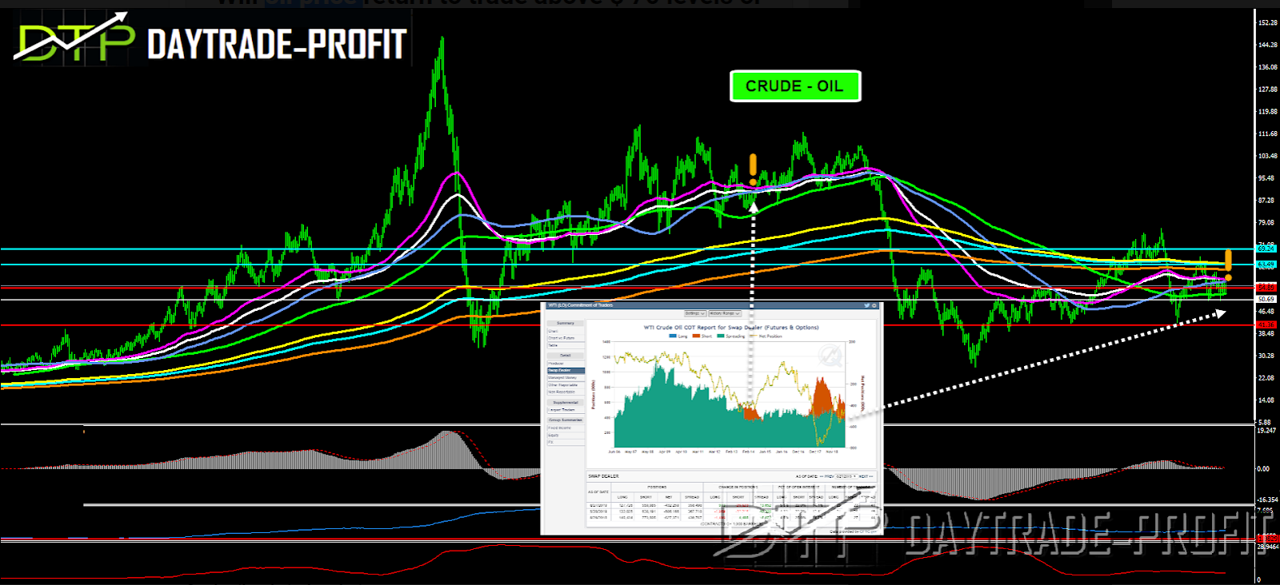Select Fixed Income under Group Summaries
This screenshot has width=1280, height=585.
coord(566,428)
